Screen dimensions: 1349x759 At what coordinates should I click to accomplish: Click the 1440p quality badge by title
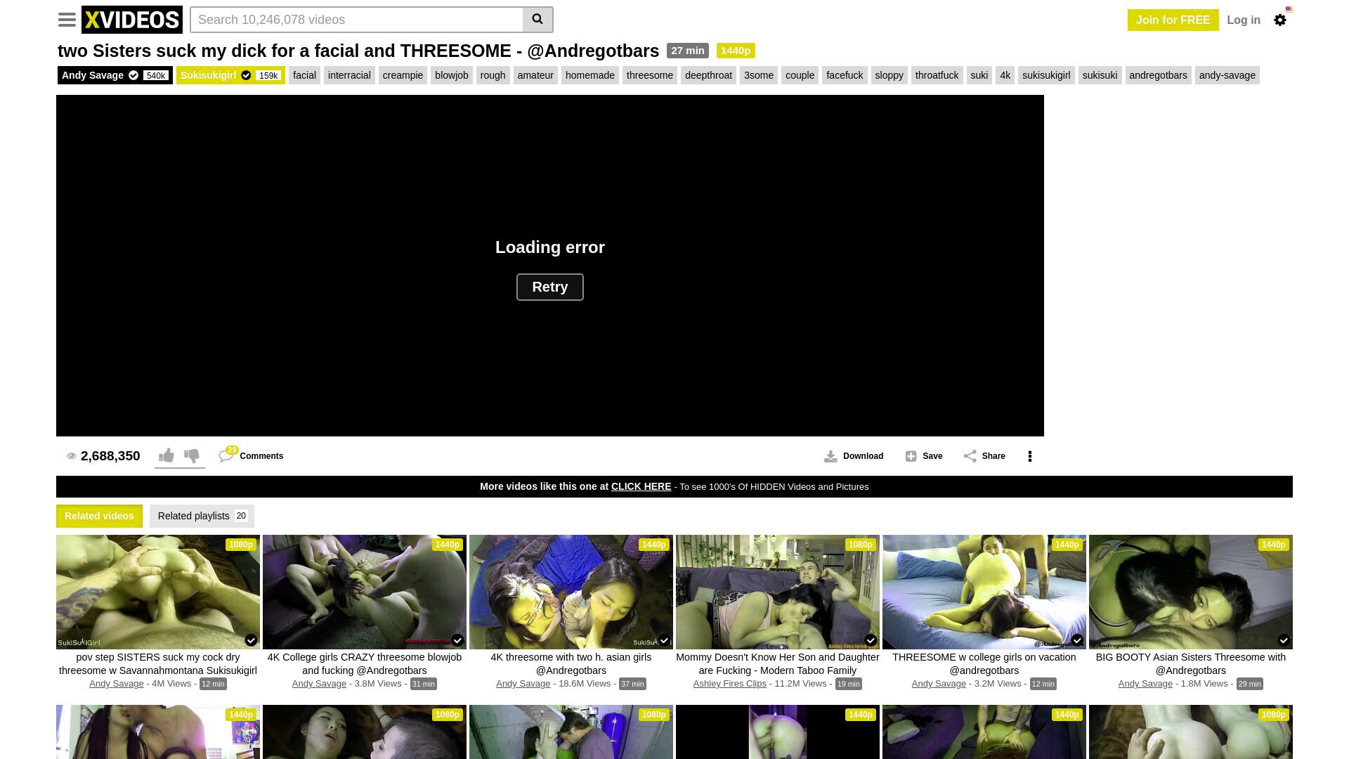tap(736, 51)
